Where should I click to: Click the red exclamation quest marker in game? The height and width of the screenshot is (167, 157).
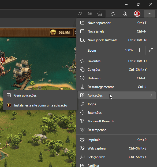click(x=3, y=60)
